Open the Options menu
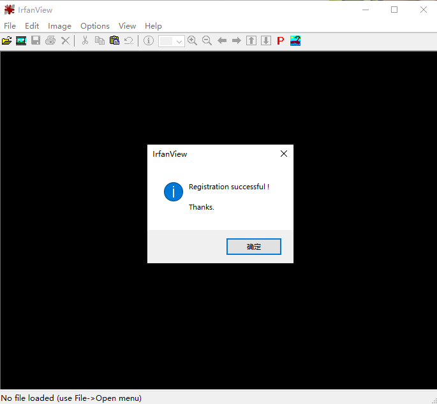Image resolution: width=437 pixels, height=404 pixels. [94, 26]
